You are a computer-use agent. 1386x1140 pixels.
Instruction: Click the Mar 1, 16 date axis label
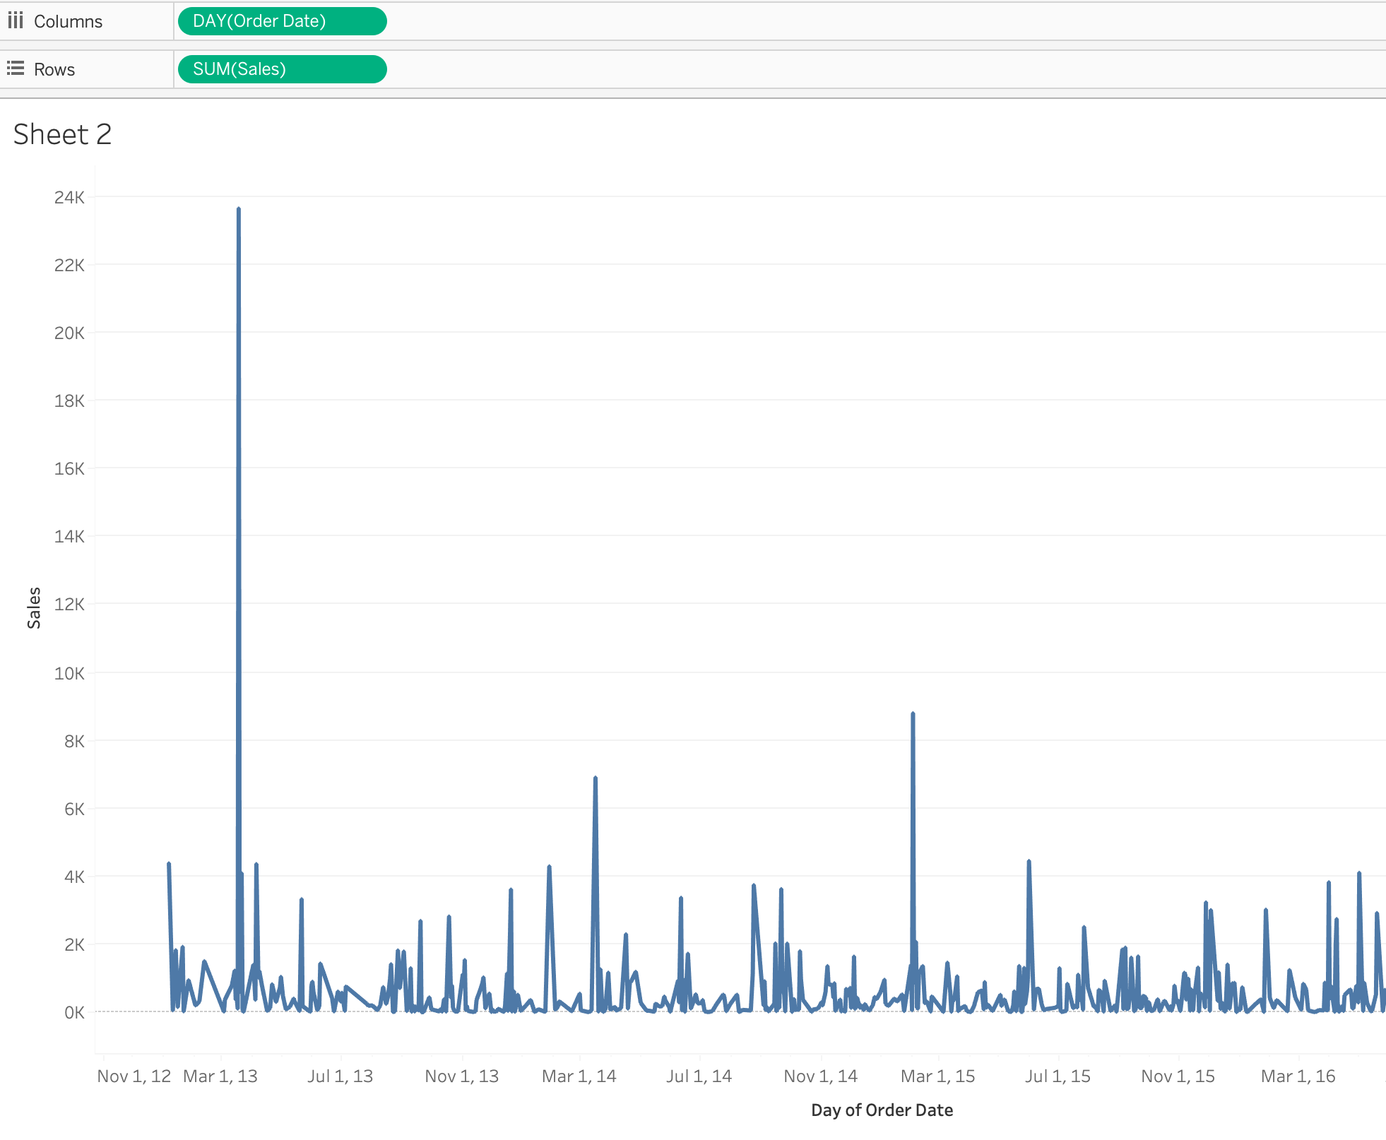pos(1298,1076)
